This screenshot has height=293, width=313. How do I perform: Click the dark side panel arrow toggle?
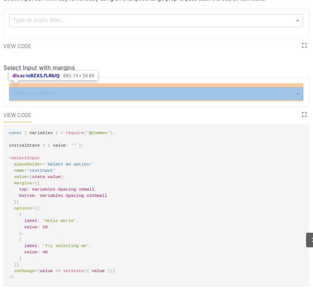[x=310, y=240]
